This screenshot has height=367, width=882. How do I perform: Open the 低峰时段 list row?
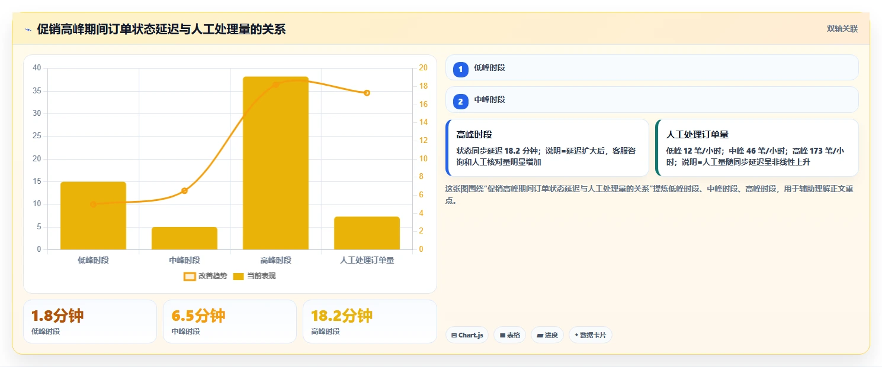(x=652, y=67)
